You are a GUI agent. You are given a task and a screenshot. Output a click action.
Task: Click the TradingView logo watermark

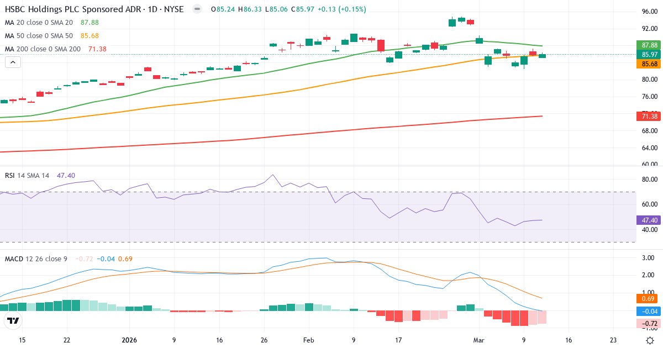[12, 320]
